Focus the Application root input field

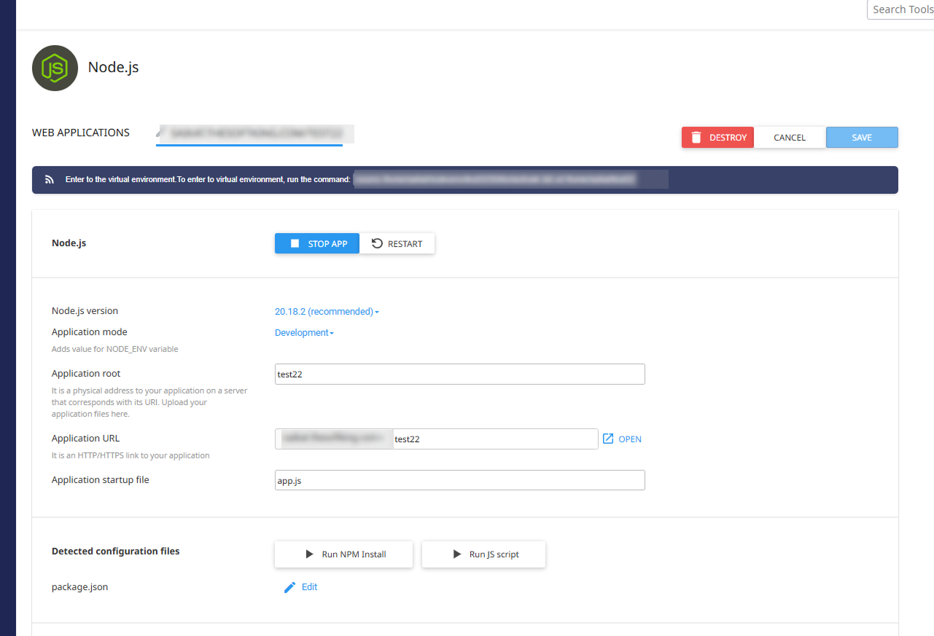click(x=460, y=374)
